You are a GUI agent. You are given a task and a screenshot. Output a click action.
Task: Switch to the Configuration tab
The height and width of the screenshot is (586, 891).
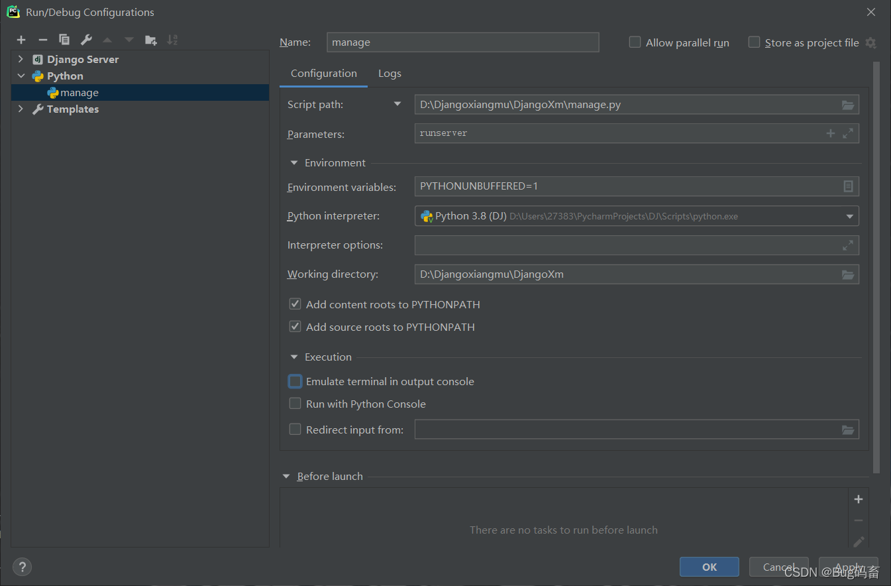coord(324,74)
